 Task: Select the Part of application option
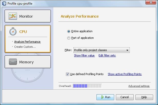69,38
